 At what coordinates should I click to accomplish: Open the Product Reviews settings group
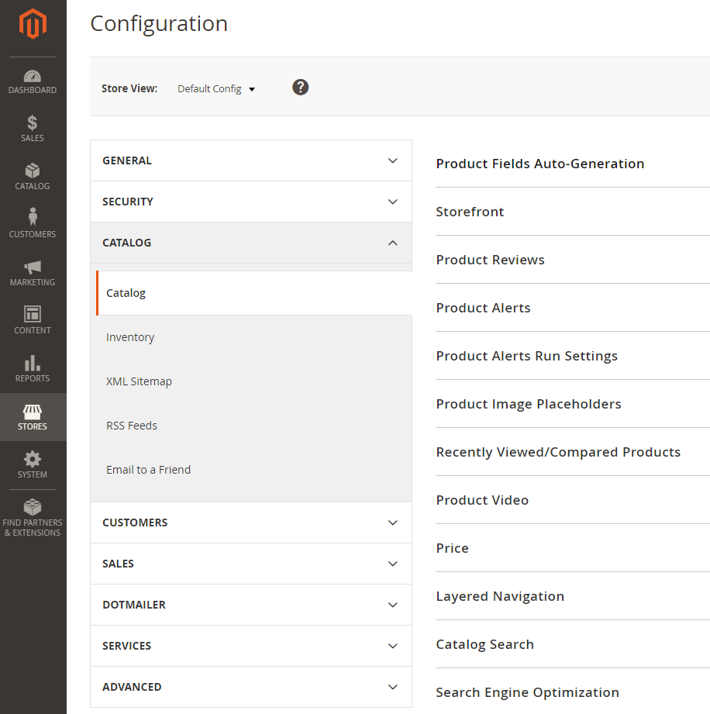point(490,260)
